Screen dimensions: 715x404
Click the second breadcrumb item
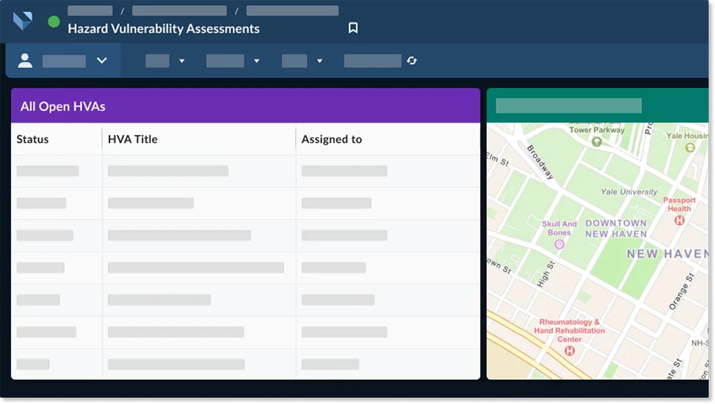(180, 10)
